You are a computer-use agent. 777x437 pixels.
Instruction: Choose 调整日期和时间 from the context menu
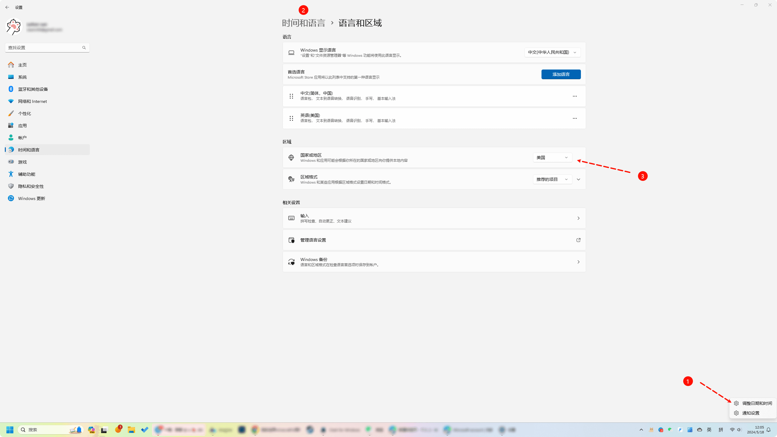[x=757, y=403]
